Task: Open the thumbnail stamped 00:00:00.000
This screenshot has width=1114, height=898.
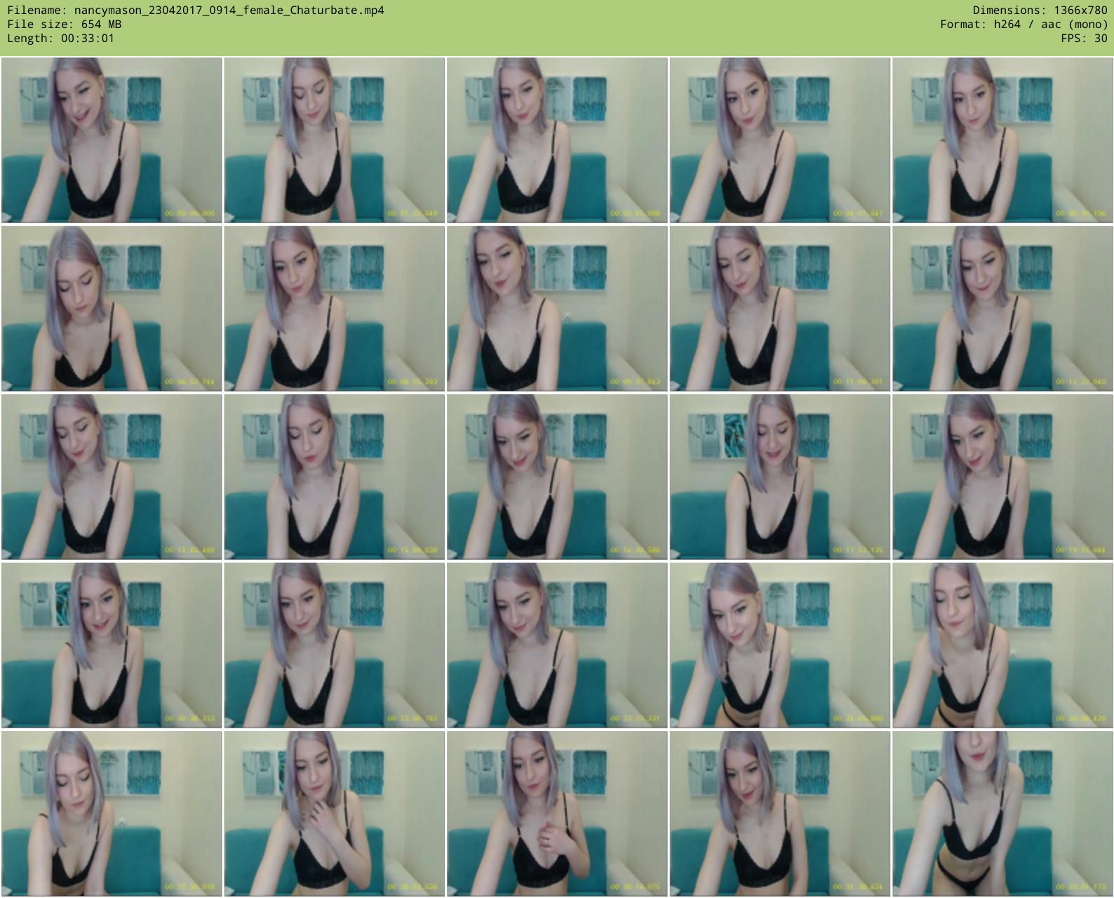Action: [112, 140]
